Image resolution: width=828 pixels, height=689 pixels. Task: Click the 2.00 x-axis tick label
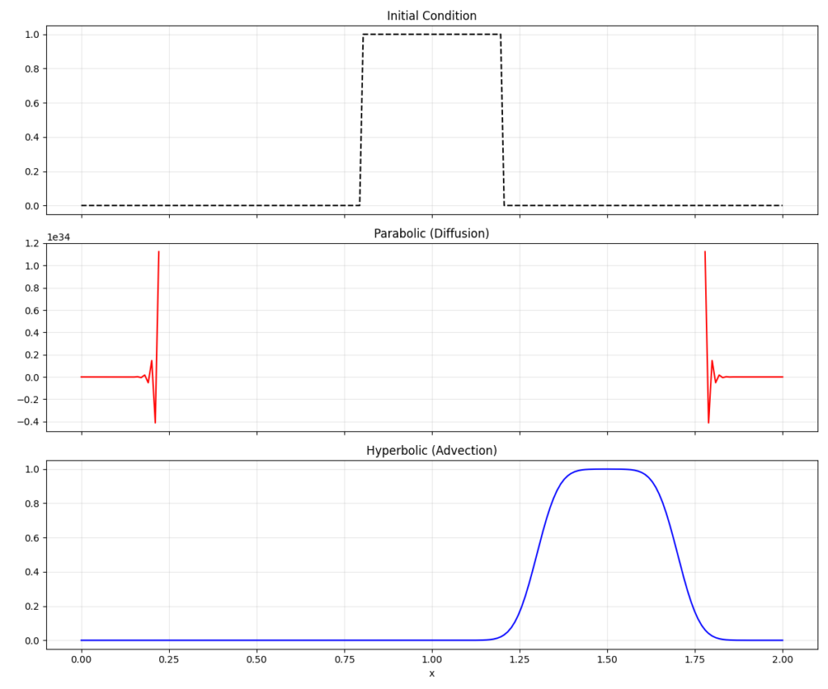tap(782, 658)
